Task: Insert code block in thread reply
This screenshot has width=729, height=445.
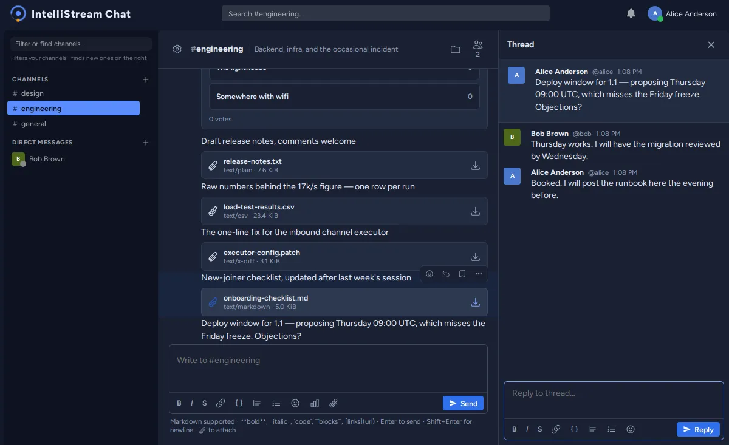Action: tap(574, 429)
